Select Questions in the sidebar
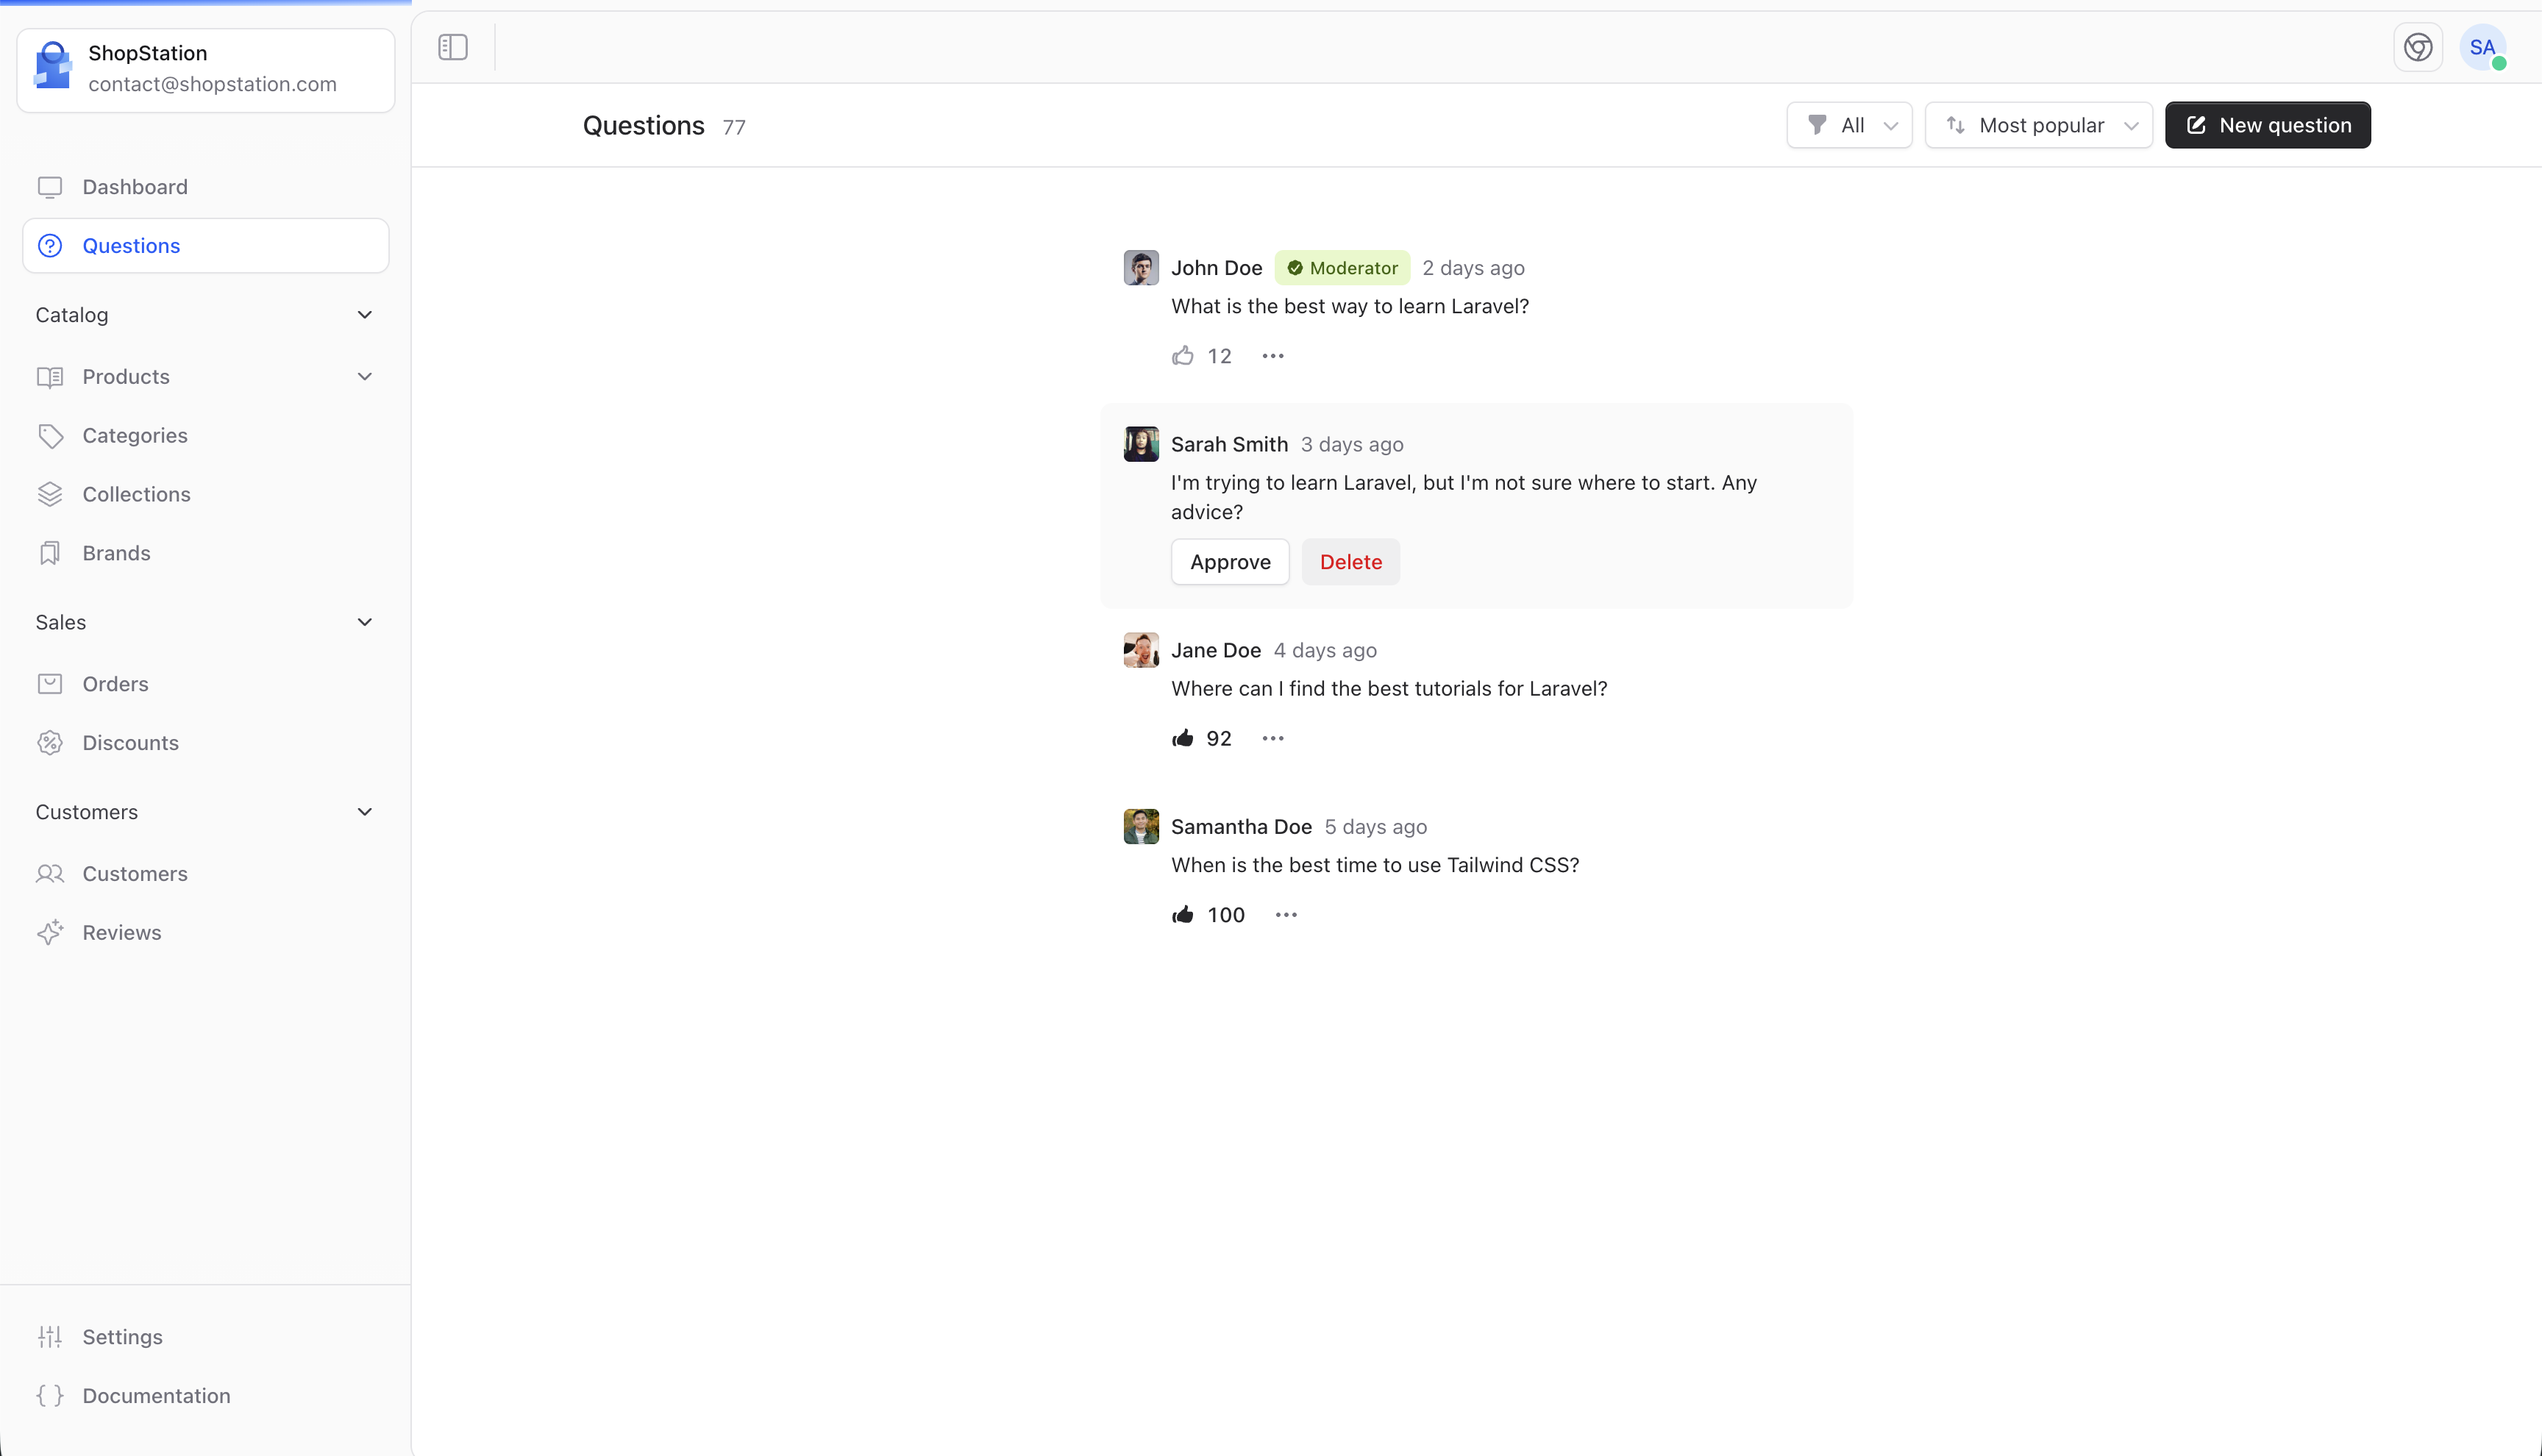The height and width of the screenshot is (1456, 2542). coord(205,246)
